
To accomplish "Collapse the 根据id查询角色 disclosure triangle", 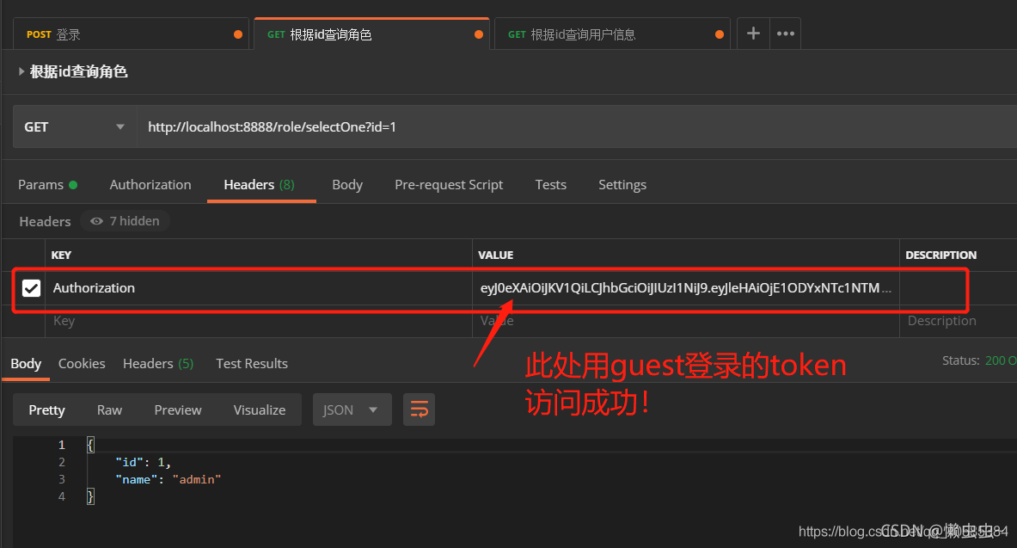I will (21, 71).
